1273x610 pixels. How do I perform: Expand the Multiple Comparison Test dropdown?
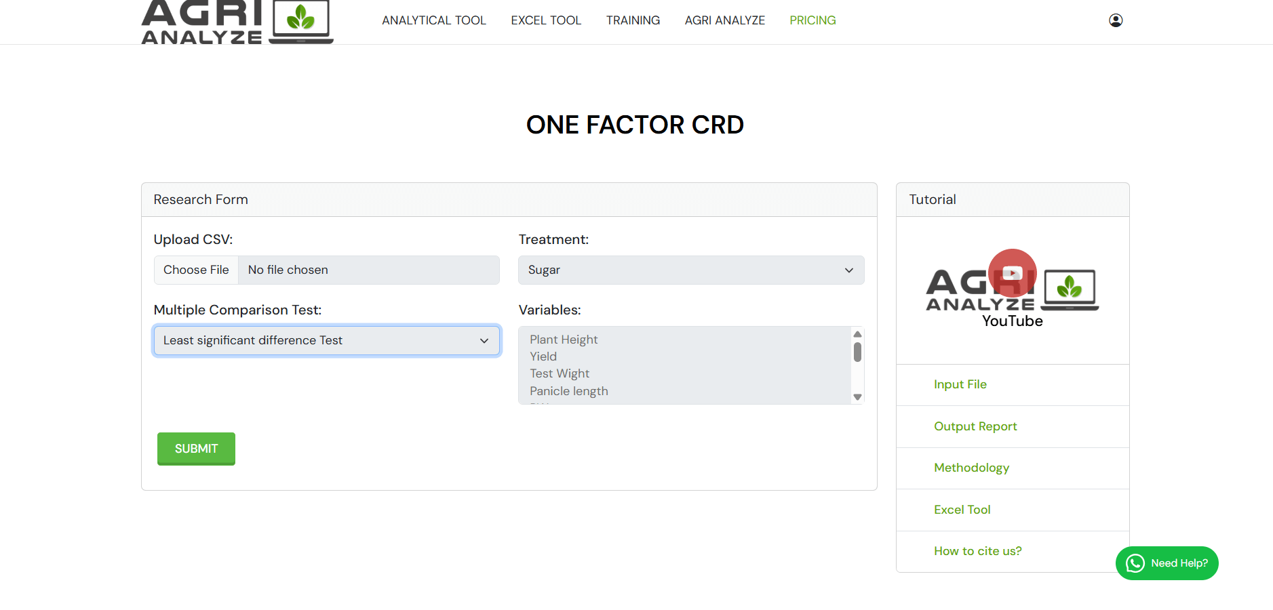click(326, 340)
